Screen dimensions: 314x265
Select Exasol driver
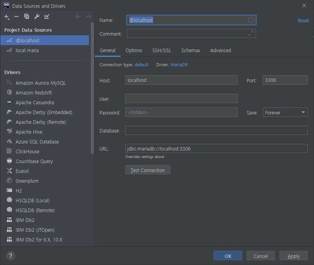45,171
